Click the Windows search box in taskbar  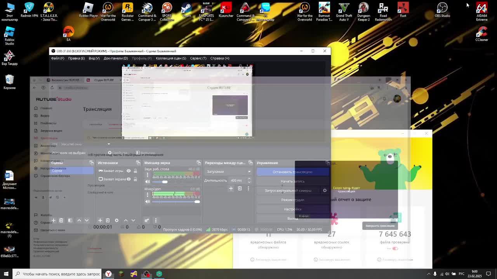[57, 274]
